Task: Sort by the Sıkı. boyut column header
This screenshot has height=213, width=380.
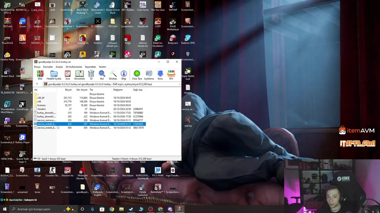Action: [81, 90]
